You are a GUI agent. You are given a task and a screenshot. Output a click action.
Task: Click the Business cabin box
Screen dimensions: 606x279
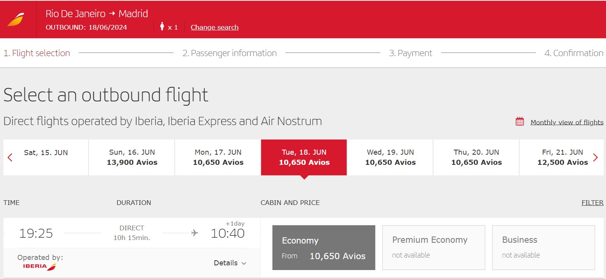pyautogui.click(x=544, y=247)
